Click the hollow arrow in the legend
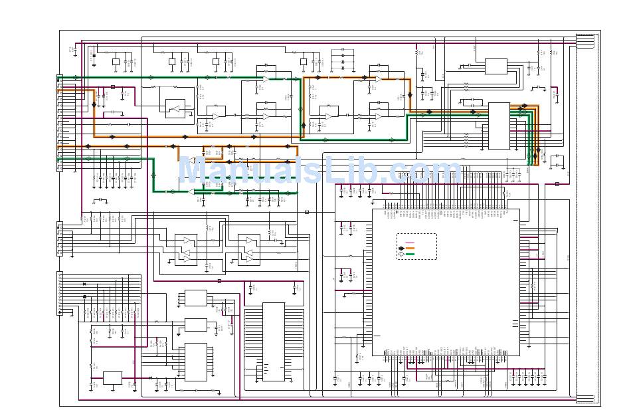 [x=401, y=254]
